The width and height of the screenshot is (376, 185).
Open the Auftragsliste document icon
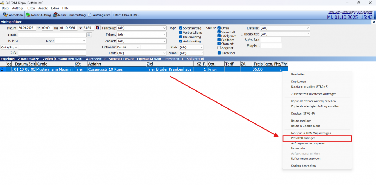pyautogui.click(x=90, y=15)
